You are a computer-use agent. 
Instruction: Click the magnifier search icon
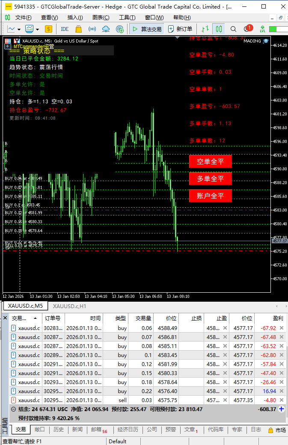click(233, 29)
